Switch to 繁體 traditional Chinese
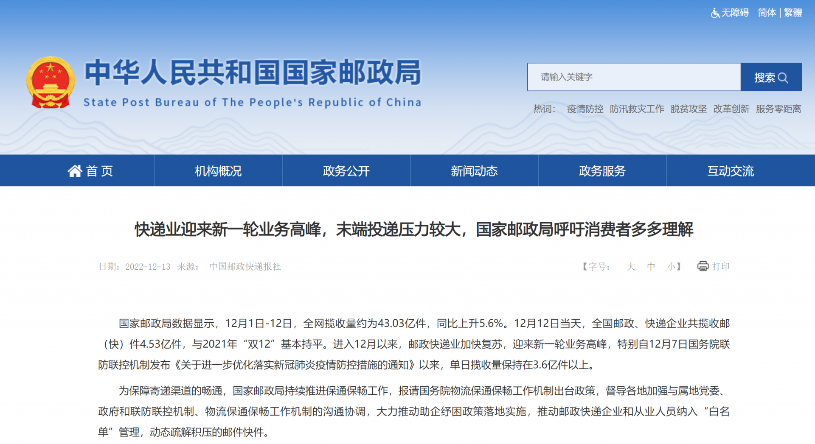The width and height of the screenshot is (815, 444). [793, 13]
